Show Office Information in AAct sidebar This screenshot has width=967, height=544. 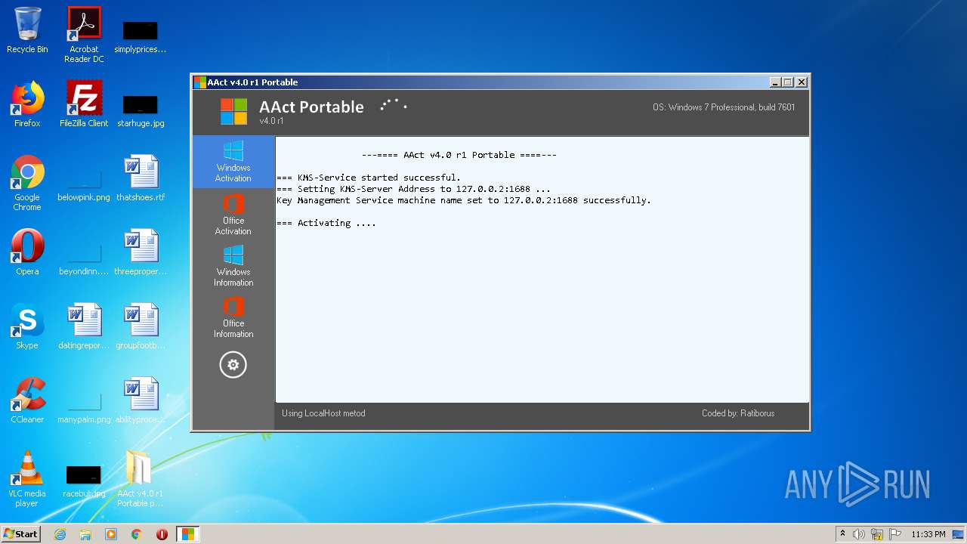click(233, 317)
